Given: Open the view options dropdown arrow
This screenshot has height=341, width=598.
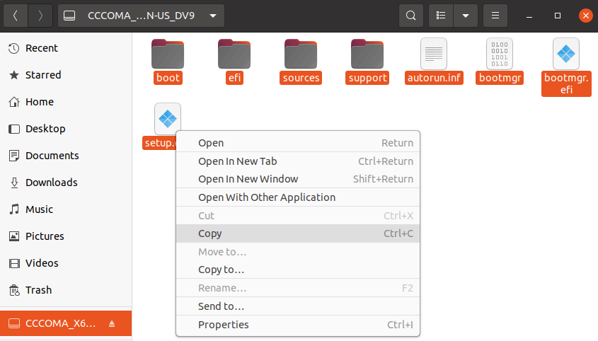Looking at the screenshot, I should (465, 15).
